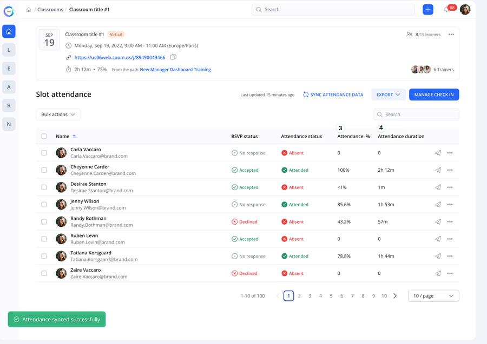Open sidebar item A

pyautogui.click(x=9, y=87)
